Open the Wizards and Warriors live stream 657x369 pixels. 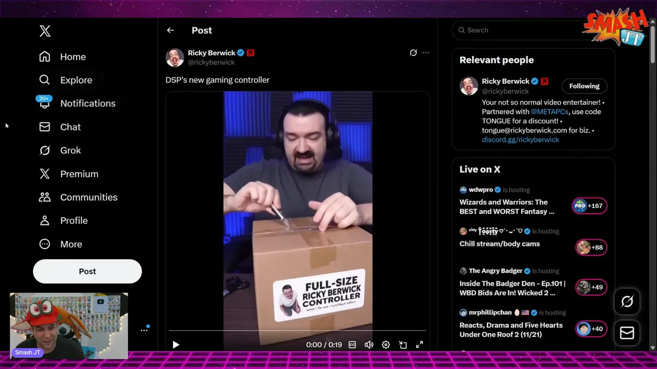[507, 207]
